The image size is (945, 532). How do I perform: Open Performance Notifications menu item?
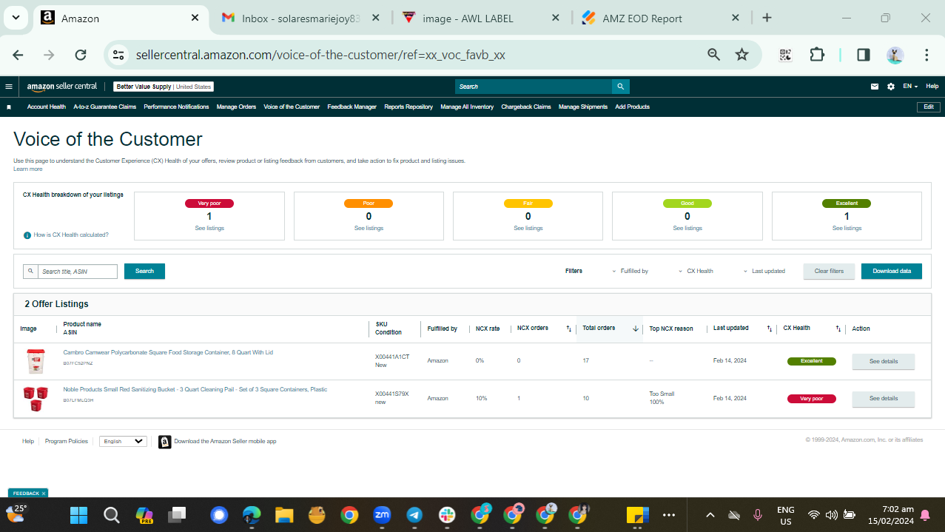(x=176, y=107)
